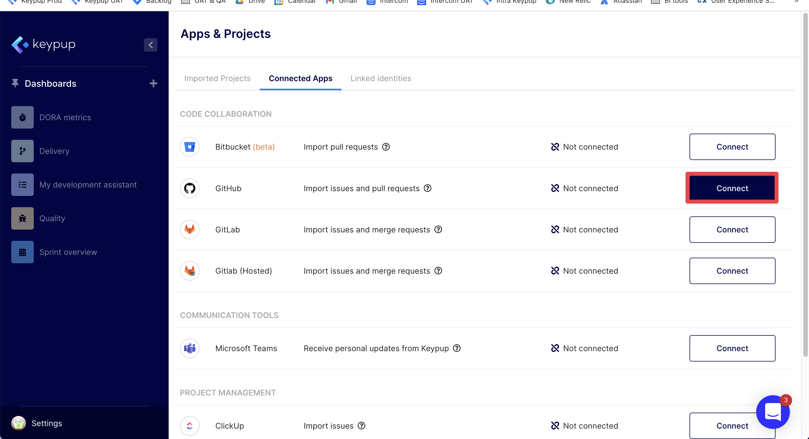
Task: Switch to the Imported Projects tab
Action: 217,78
